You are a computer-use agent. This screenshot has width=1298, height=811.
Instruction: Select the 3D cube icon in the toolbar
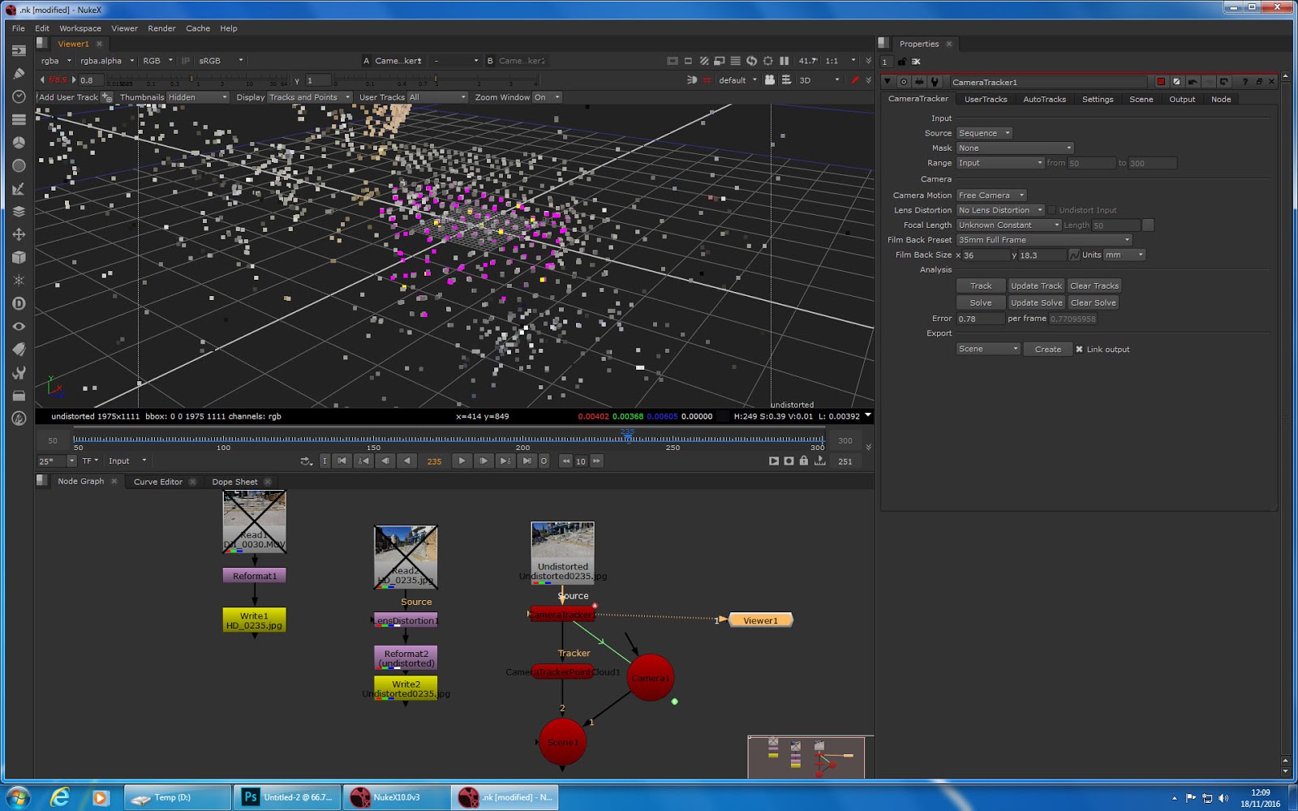click(18, 256)
